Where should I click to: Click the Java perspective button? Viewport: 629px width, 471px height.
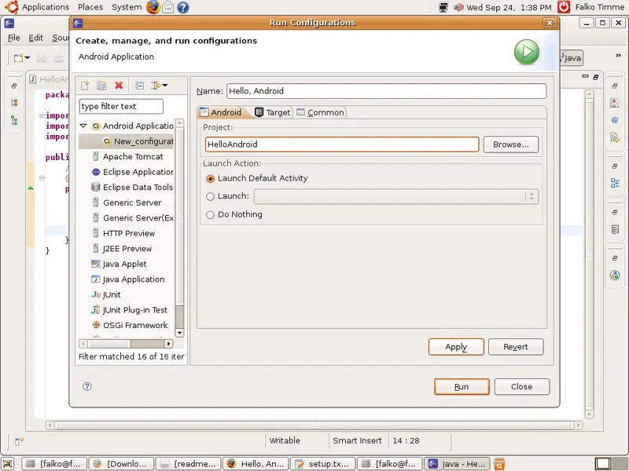tap(572, 58)
